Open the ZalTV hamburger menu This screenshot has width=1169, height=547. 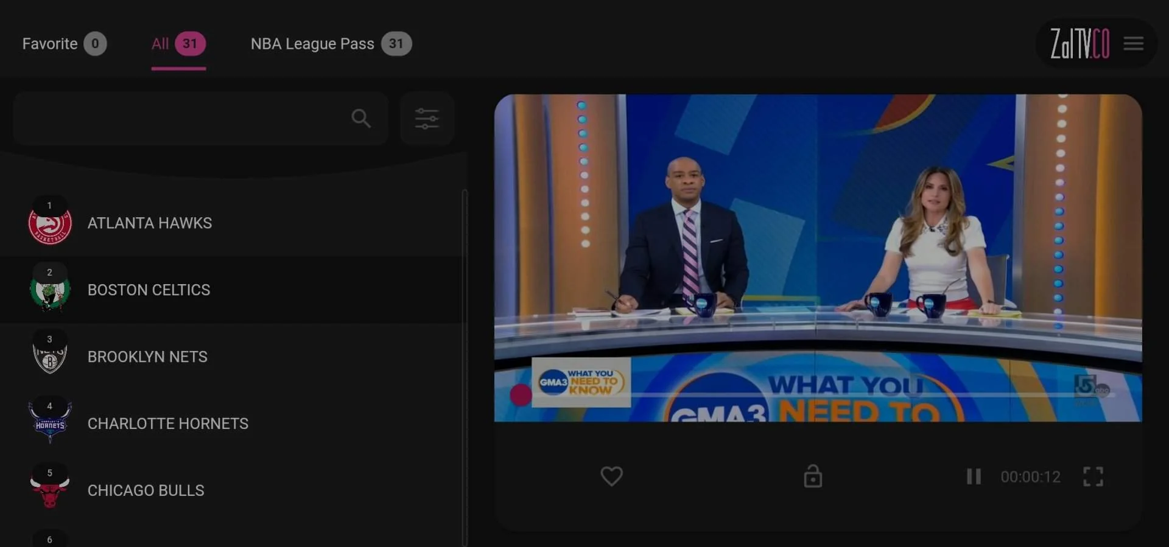1133,44
